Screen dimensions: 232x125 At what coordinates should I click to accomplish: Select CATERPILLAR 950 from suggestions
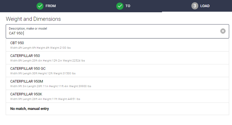tap(117, 58)
